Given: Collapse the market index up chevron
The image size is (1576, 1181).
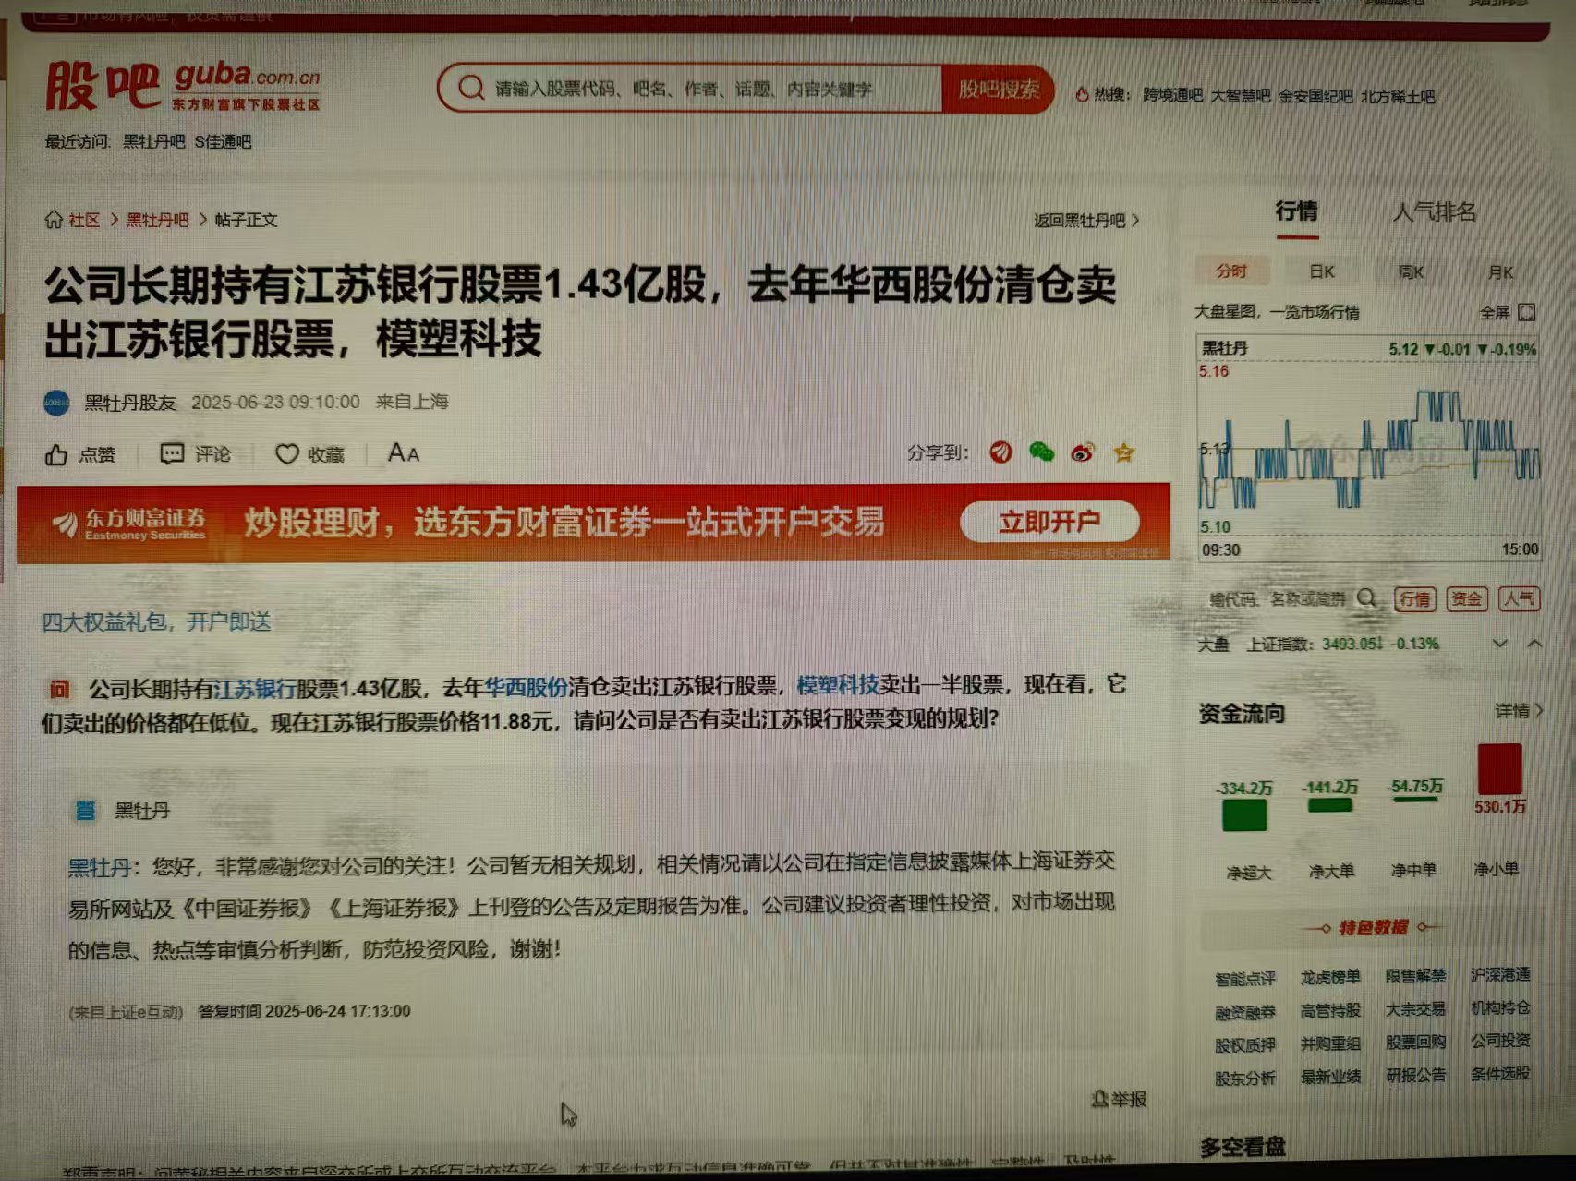Looking at the screenshot, I should point(1534,644).
